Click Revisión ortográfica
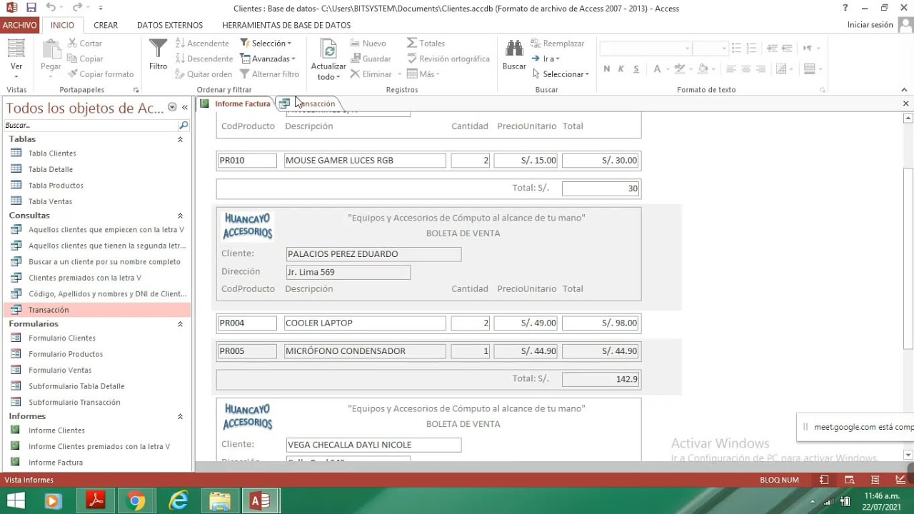Viewport: 914px width, 514px height. click(x=448, y=59)
